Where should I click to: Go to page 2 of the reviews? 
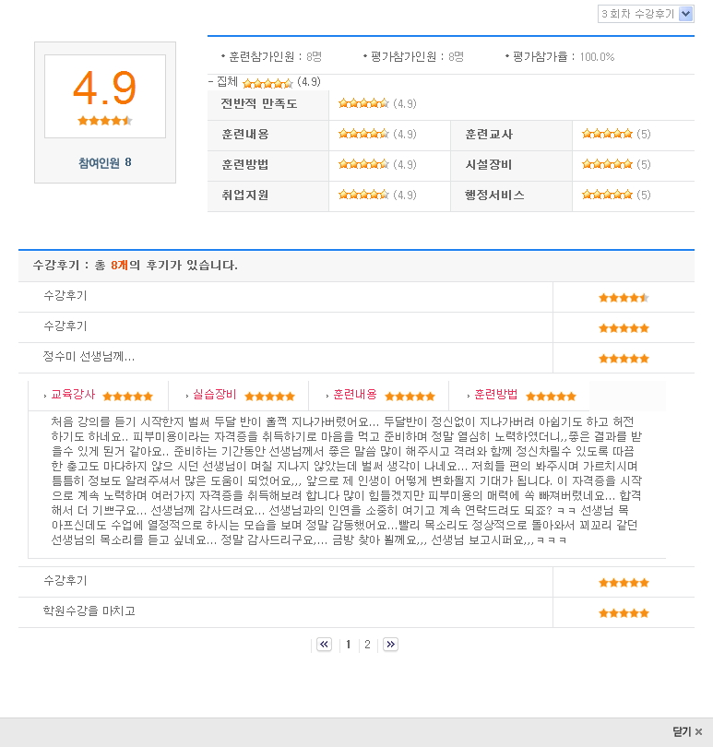(367, 645)
